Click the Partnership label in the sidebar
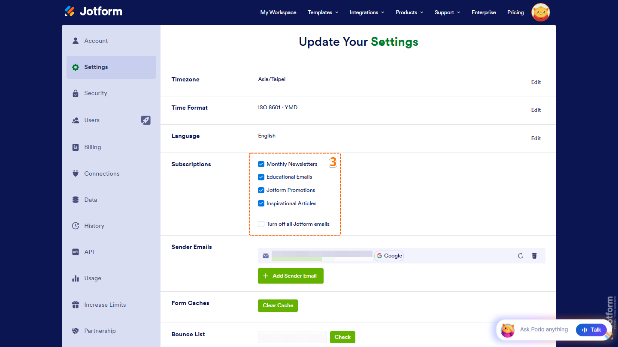 point(100,331)
